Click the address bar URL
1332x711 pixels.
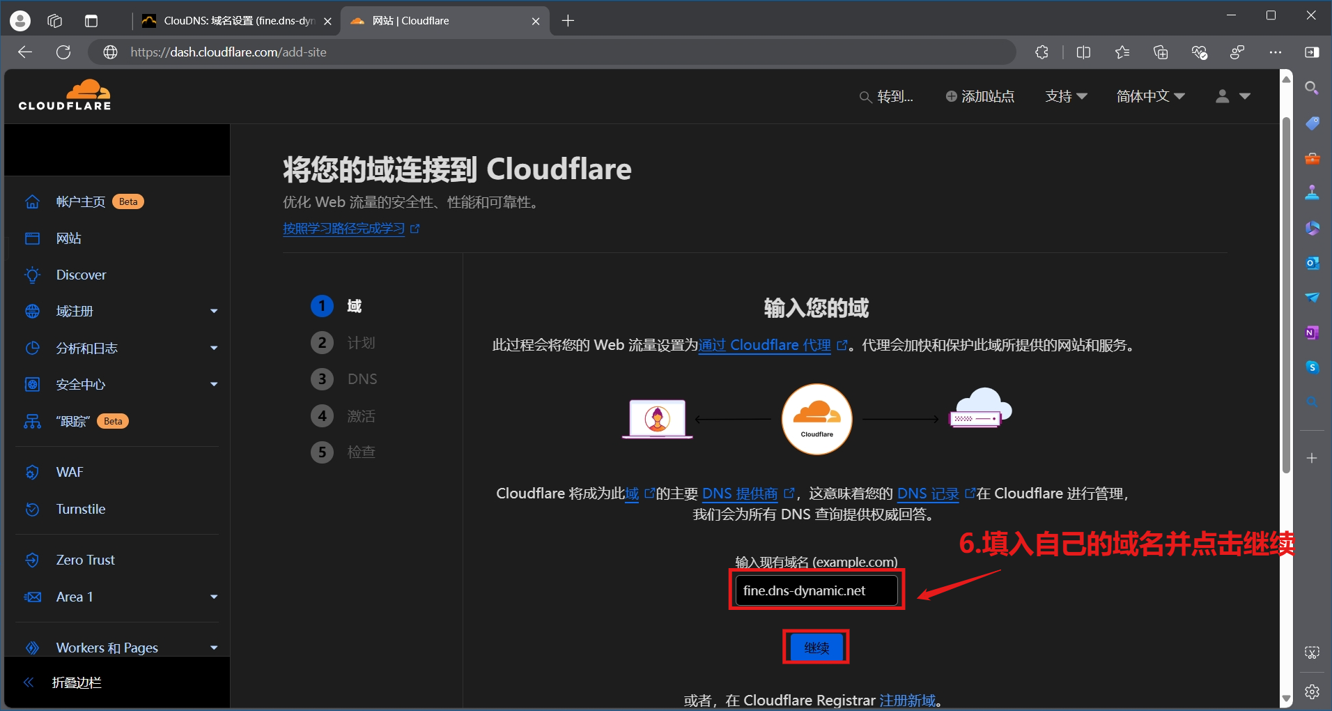pyautogui.click(x=229, y=52)
